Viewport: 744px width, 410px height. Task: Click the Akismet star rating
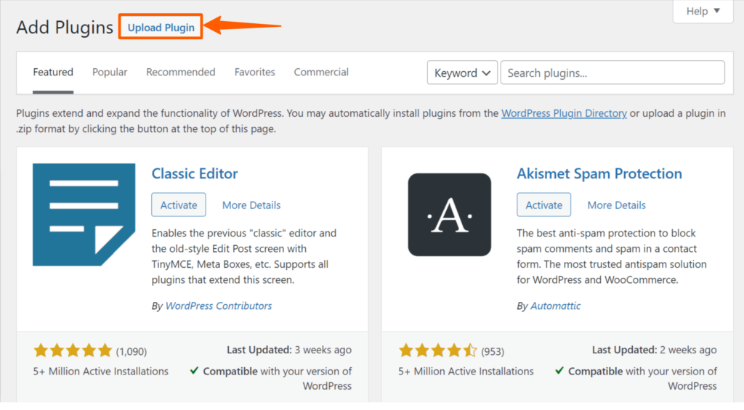click(438, 350)
